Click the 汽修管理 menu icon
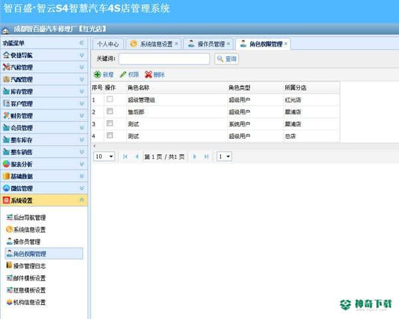 click(x=6, y=67)
